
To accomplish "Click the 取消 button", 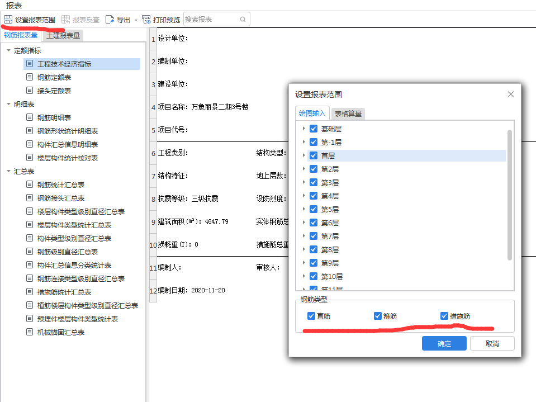I will [x=492, y=343].
